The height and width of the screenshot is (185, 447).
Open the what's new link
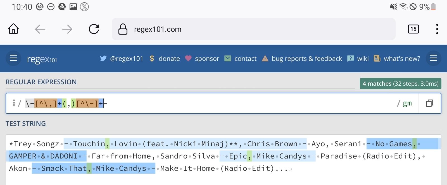(402, 59)
